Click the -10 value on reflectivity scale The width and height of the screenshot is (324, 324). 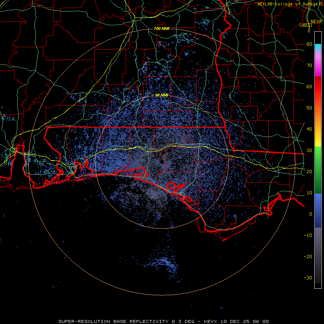tap(308, 235)
